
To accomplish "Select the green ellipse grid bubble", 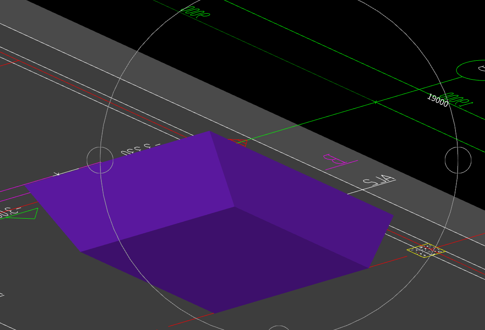I will [x=471, y=70].
